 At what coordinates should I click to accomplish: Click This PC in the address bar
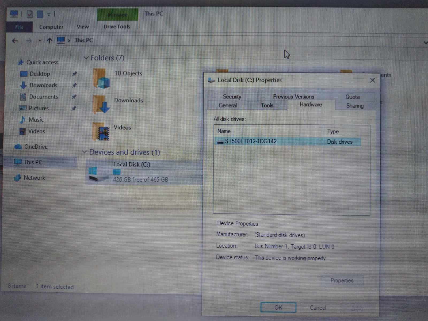[x=84, y=40]
